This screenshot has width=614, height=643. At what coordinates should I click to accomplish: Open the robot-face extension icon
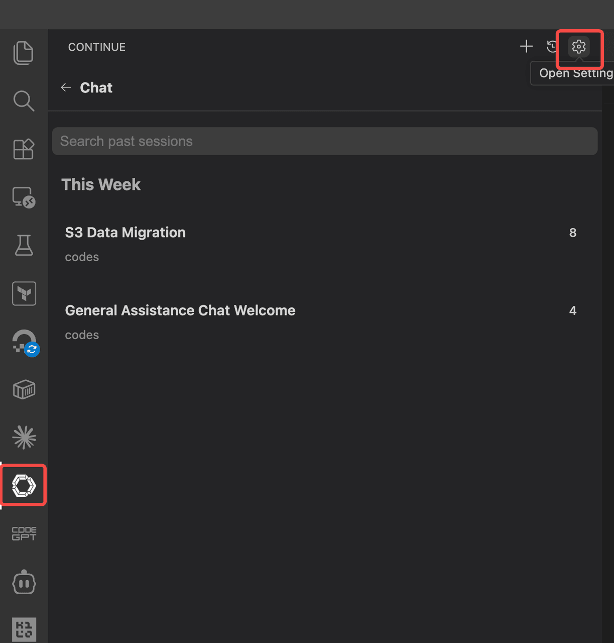coord(24,583)
